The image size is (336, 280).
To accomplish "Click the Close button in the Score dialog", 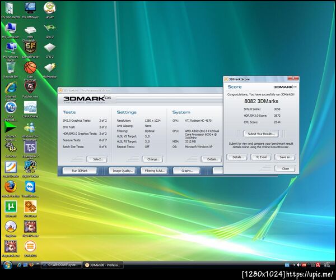I will [285, 168].
